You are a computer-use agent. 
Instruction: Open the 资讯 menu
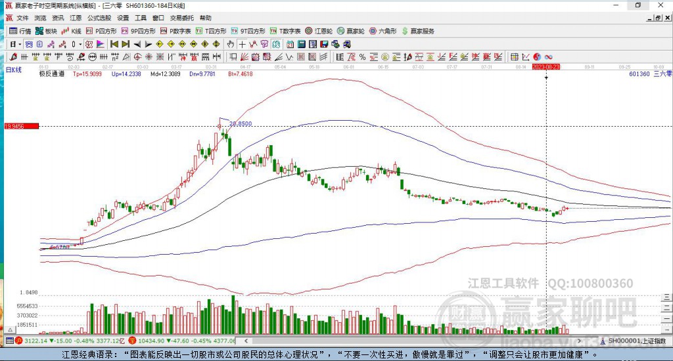58,18
